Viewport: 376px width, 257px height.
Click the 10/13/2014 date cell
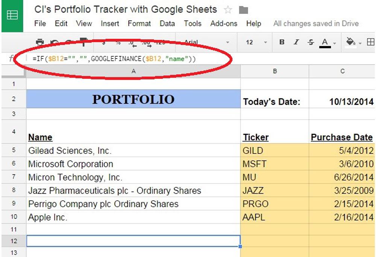[342, 99]
